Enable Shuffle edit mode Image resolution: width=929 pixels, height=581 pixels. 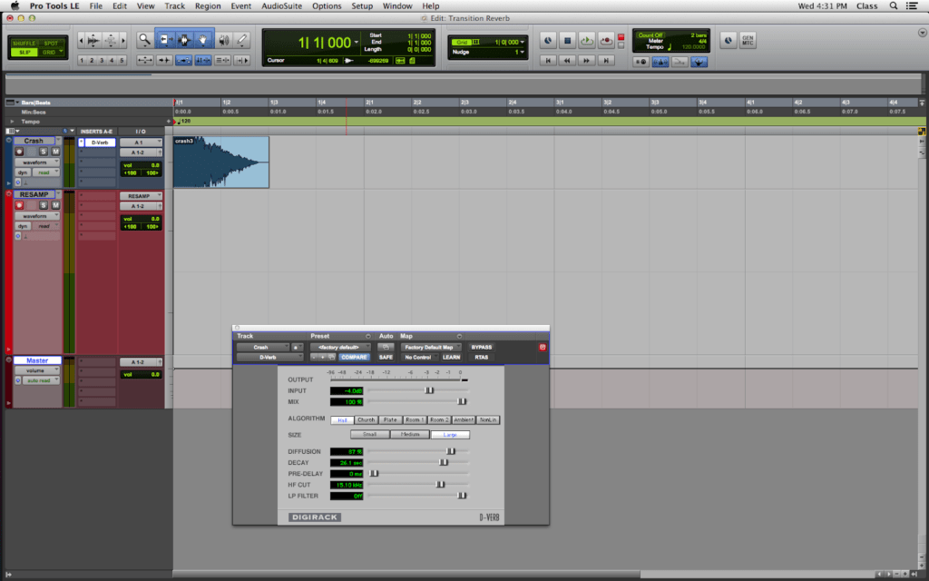point(24,43)
